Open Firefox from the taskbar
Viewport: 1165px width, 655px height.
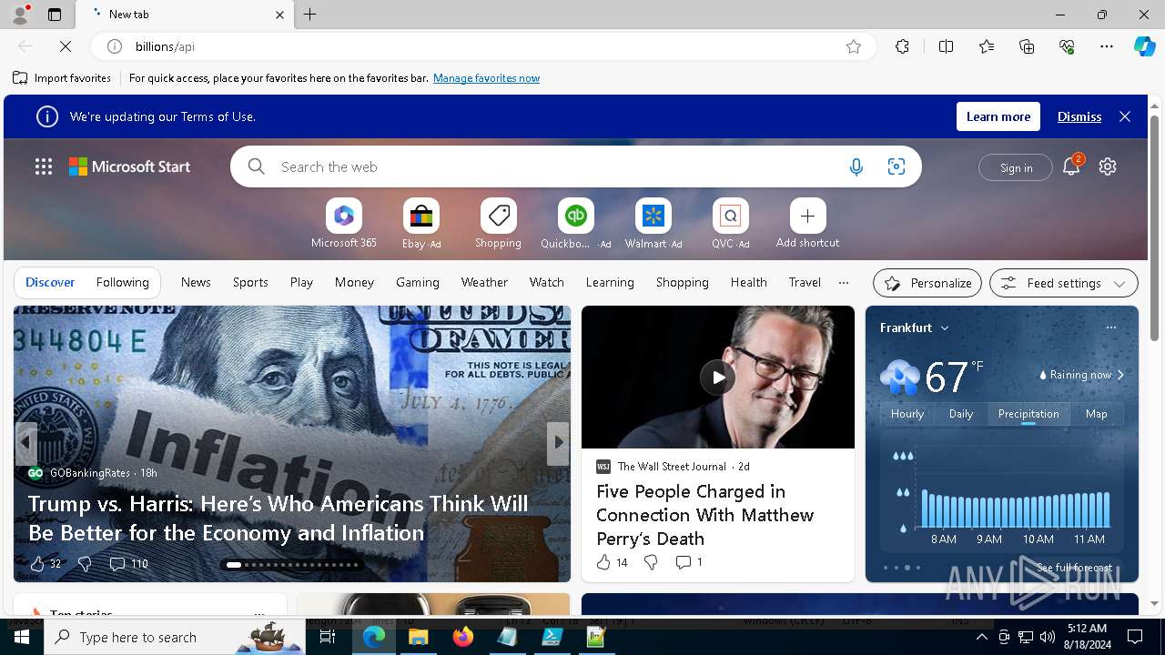pyautogui.click(x=463, y=637)
